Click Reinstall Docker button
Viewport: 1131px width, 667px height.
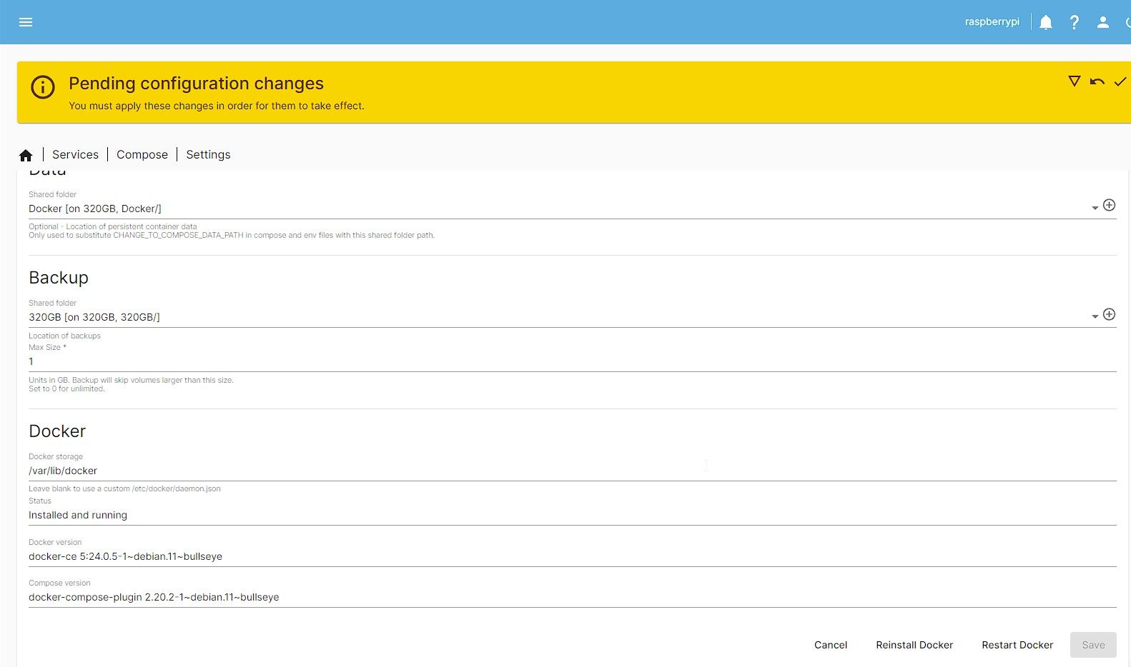click(914, 645)
